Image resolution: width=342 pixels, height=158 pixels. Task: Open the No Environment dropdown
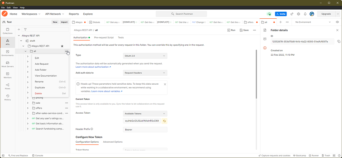coord(313,22)
